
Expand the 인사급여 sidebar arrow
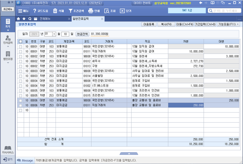tap(8, 47)
